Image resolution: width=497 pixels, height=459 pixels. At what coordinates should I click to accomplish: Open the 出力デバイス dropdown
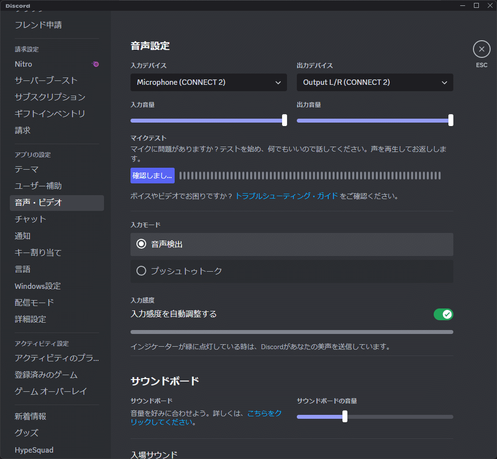[x=374, y=82]
